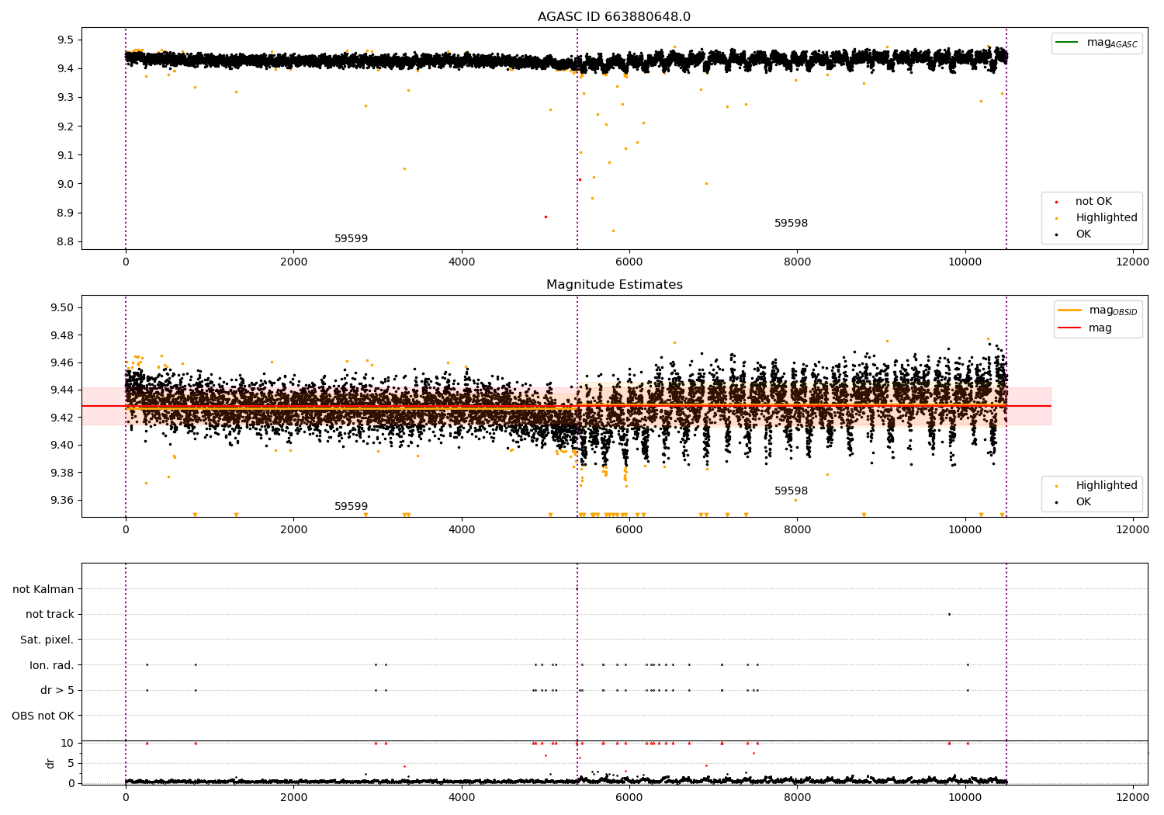
Task: Click the 10 y-tick of the dr panel
Action: [68, 743]
